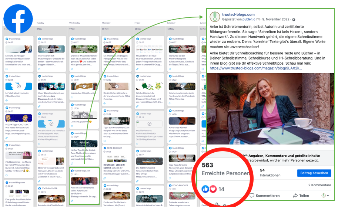This screenshot has height=207, width=348.
Task: Click the Kommentieren speech bubble icon
Action: [252, 196]
